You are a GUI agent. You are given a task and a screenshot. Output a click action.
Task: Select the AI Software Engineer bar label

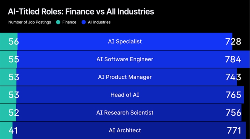click(x=125, y=59)
